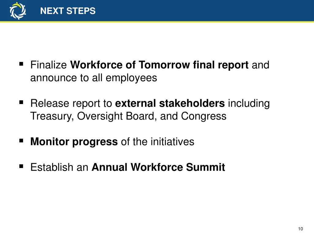Screen dimensions: 314x235
Task: Click the blue header banner
Action: 157,10
